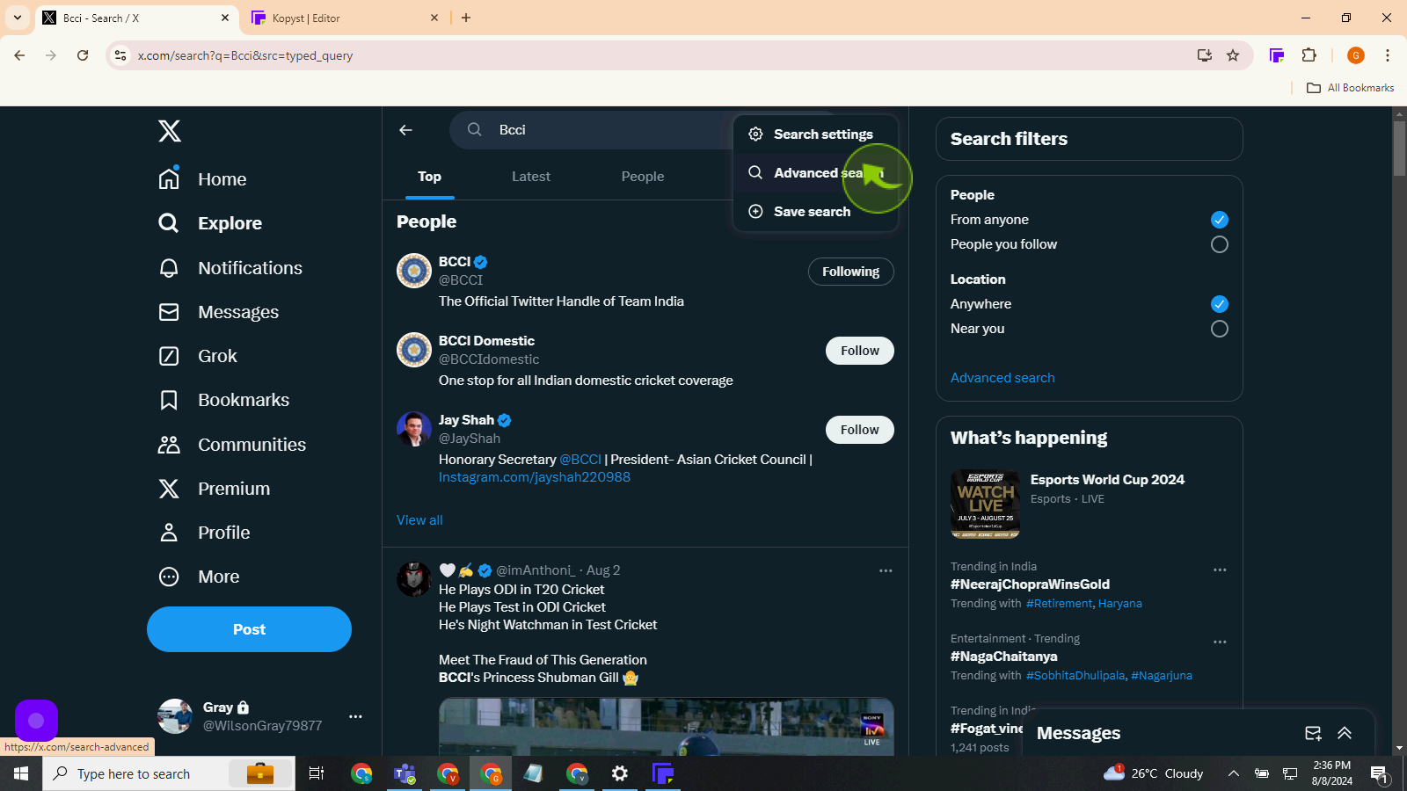The height and width of the screenshot is (791, 1407).
Task: Bookmark this page with the star icon
Action: tap(1233, 55)
